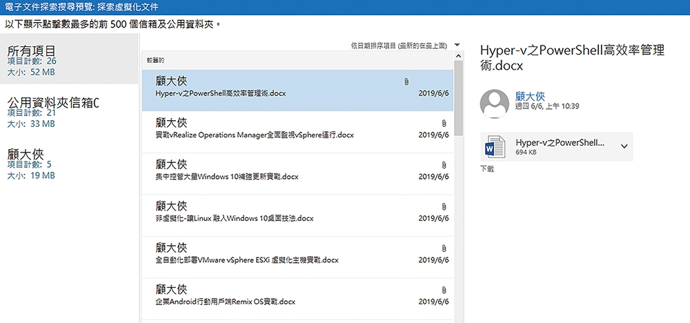Click the Word document icon of attachment
Viewport: 690px width, 323px height.
(x=494, y=146)
